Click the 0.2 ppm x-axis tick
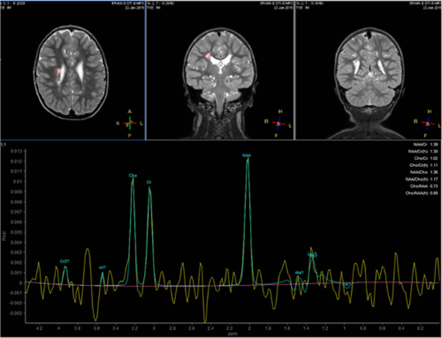442x338 pixels. point(420,328)
